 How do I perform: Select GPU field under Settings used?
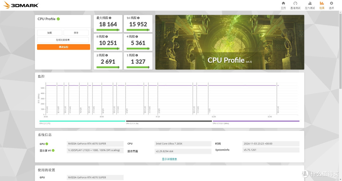pyautogui.click(x=95, y=178)
